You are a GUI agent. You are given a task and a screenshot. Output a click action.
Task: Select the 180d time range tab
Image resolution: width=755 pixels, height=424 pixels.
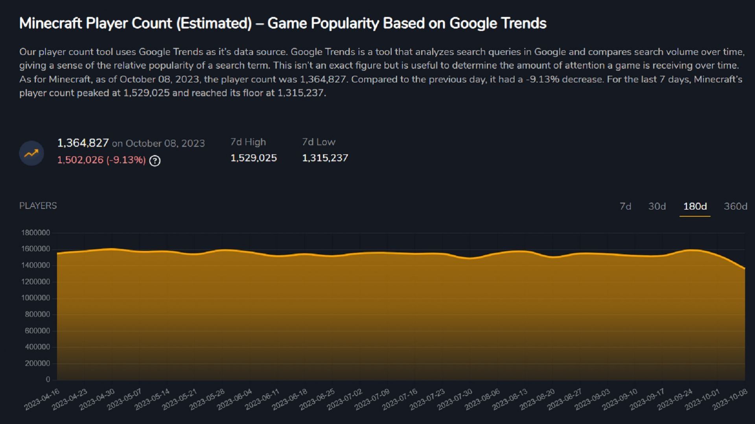click(695, 206)
